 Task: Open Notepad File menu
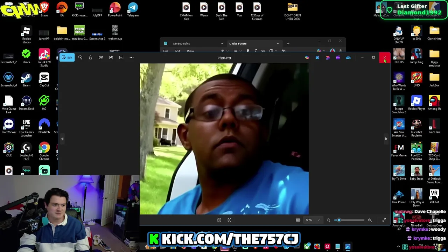click(166, 51)
